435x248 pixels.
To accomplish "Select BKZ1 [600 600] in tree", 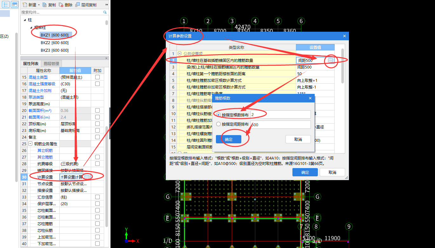I will [x=54, y=35].
